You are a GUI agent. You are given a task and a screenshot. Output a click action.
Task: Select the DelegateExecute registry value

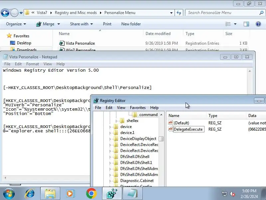[188, 129]
